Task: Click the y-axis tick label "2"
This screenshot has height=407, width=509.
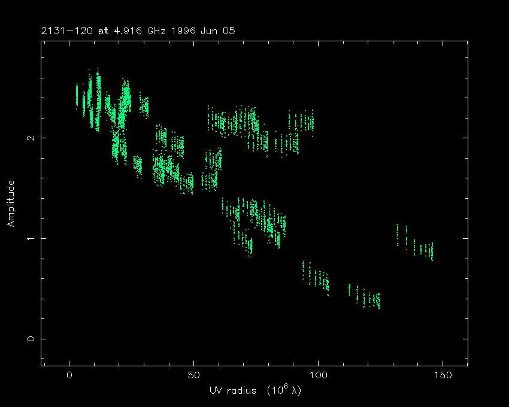Action: tap(30, 138)
